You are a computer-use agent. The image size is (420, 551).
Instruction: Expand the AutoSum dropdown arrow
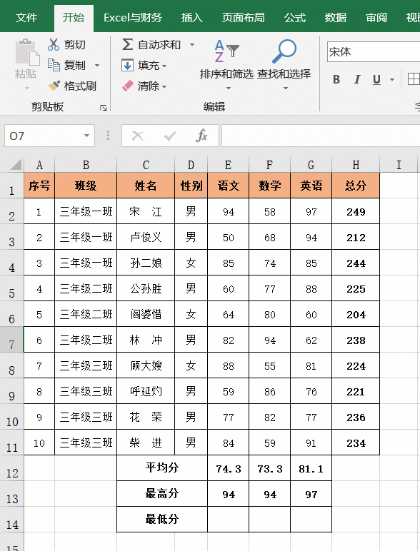pyautogui.click(x=192, y=45)
